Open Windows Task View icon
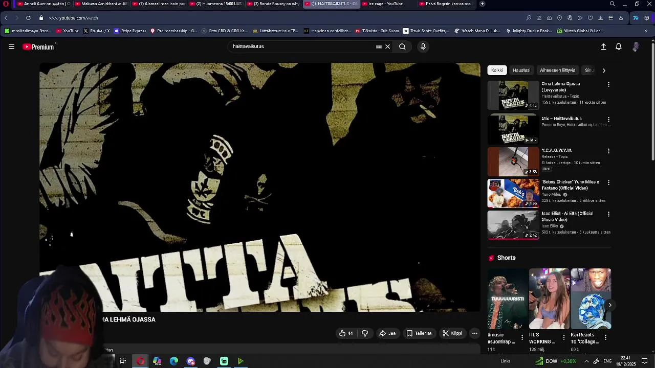 [123, 361]
